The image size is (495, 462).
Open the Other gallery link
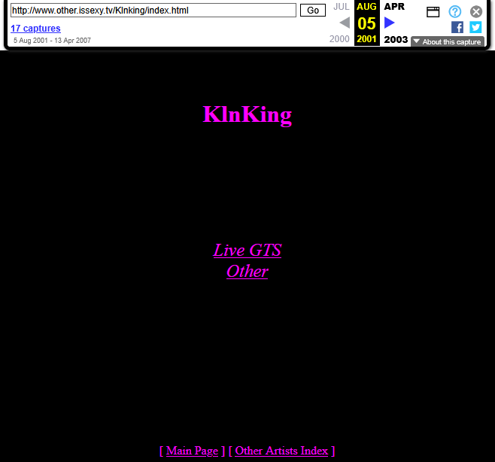pyautogui.click(x=247, y=271)
